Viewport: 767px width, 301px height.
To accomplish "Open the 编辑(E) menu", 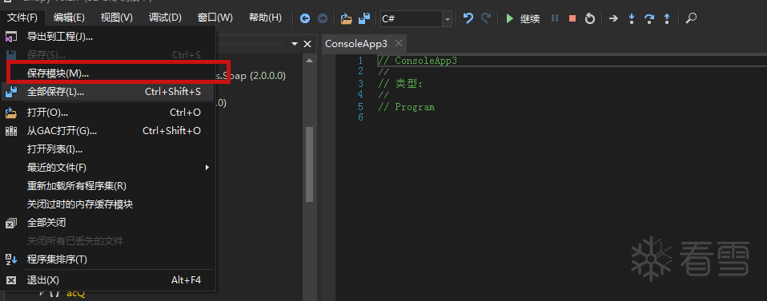I will 69,18.
